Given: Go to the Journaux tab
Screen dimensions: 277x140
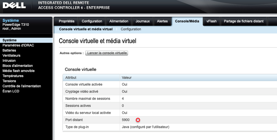Looking at the screenshot, I should point(142,21).
